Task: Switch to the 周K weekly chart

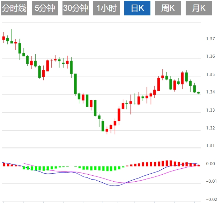Action: click(168, 8)
